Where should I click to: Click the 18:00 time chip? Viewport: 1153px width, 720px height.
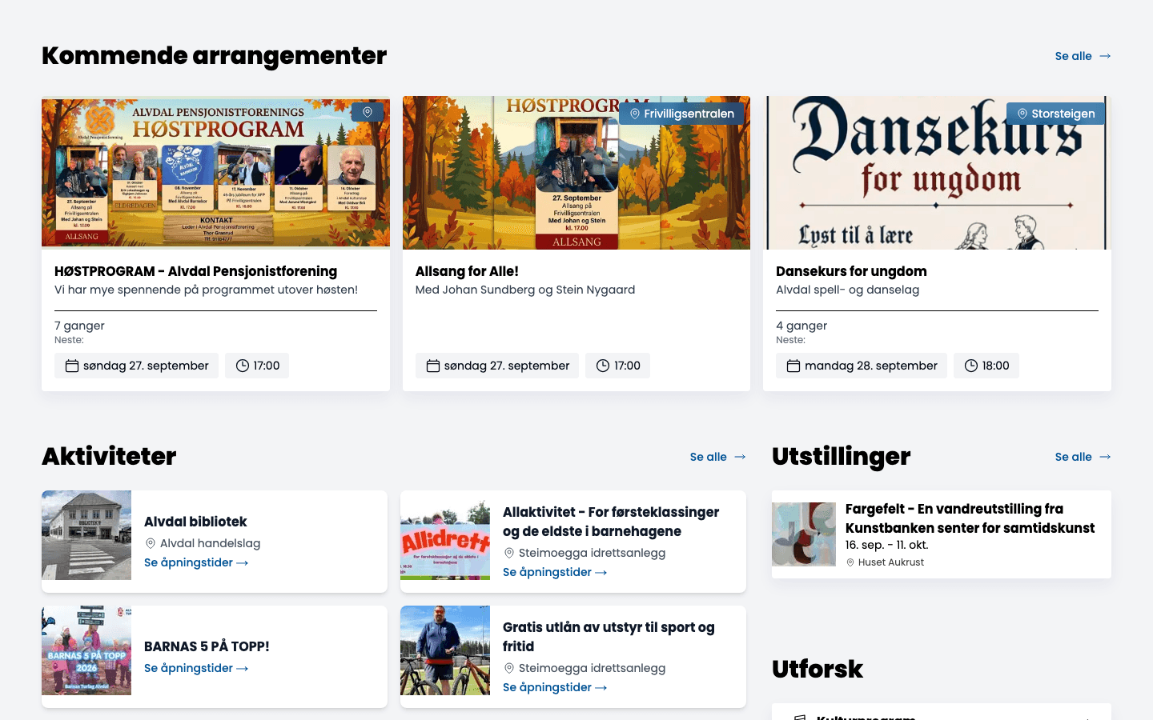click(x=986, y=366)
